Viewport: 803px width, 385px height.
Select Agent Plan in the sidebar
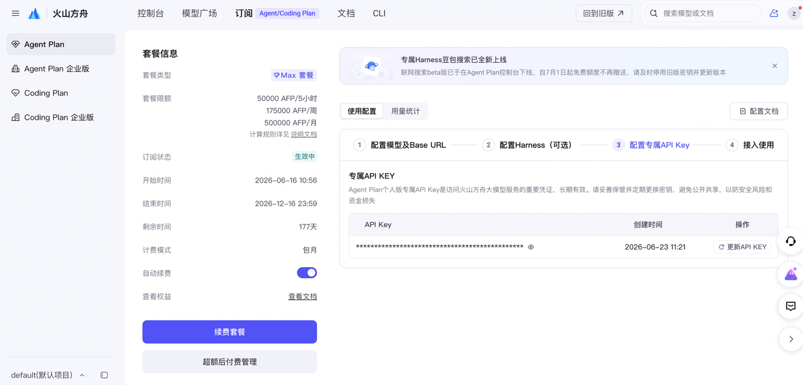(x=61, y=45)
